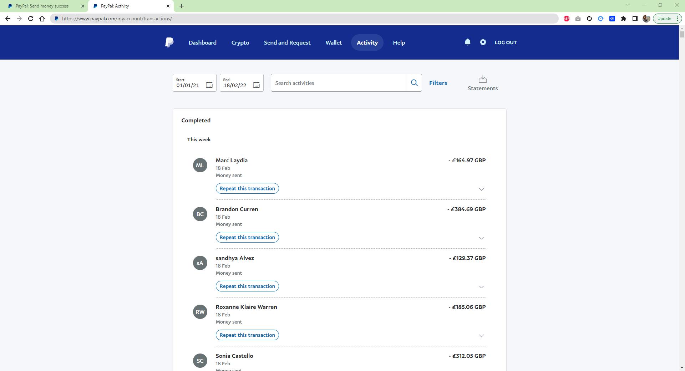Screen dimensions: 685x371
Task: Open the Filters link
Action: coord(438,83)
